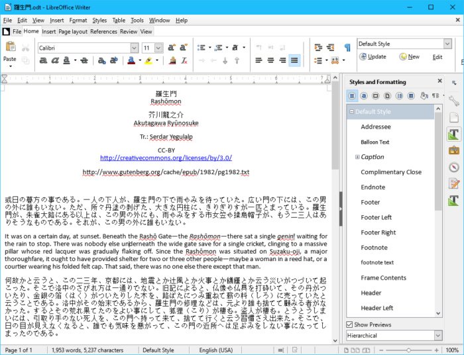
Task: Open sidebar Properties wrench icon
Action: point(453,101)
